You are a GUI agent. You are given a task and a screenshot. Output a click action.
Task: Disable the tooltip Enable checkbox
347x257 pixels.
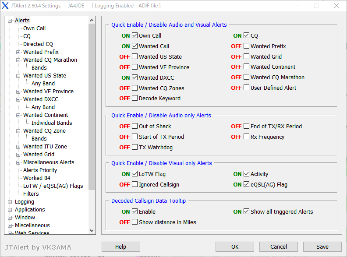pos(135,211)
